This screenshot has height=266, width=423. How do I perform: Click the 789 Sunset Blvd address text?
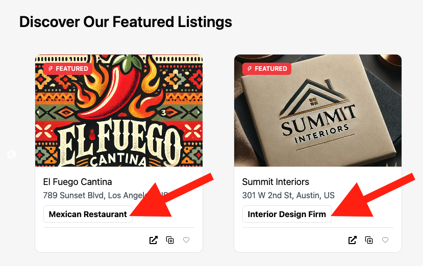tap(92, 195)
